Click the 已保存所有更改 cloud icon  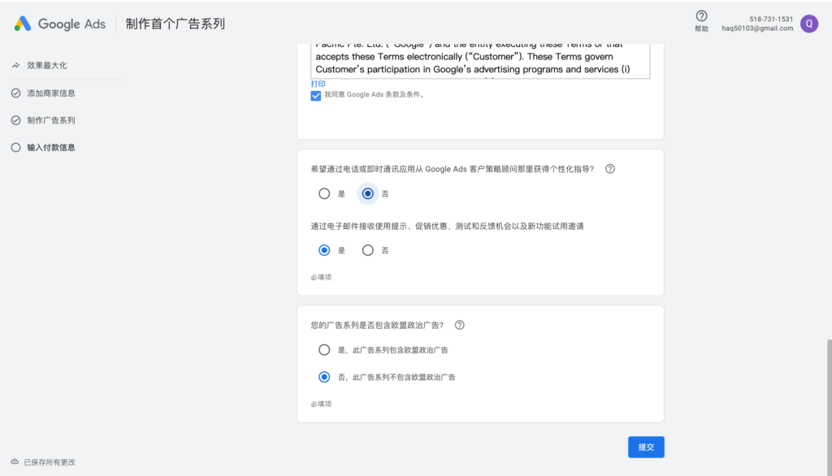point(15,461)
